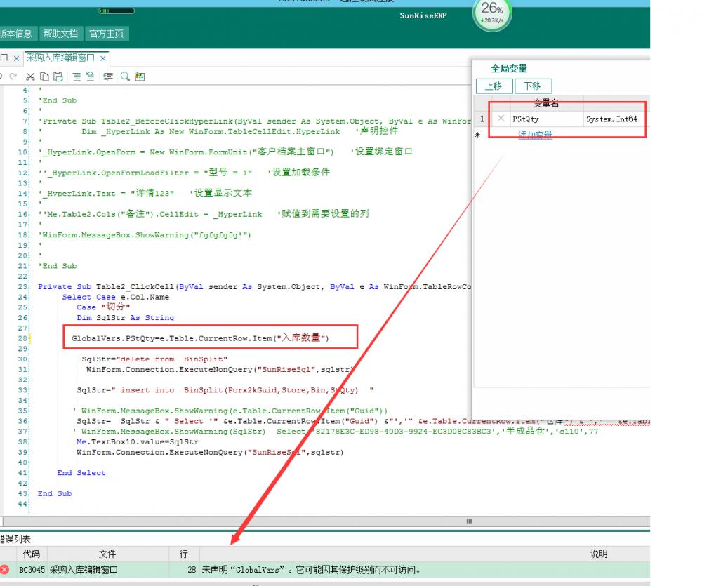Click the System.Int64 type cell
The image size is (702, 586).
(x=616, y=119)
